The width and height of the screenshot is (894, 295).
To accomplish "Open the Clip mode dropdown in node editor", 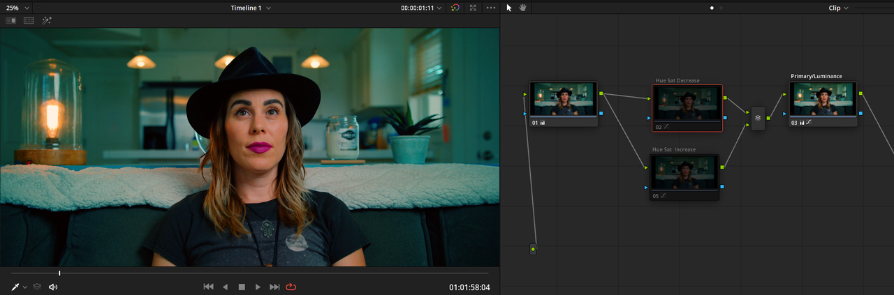I will pos(838,8).
